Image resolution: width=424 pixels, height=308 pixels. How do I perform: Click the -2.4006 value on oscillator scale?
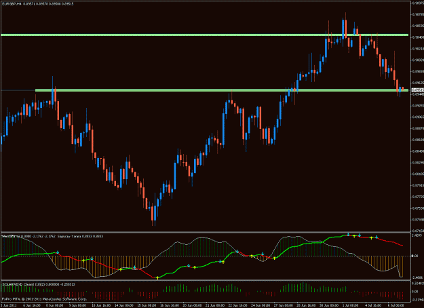[418, 277]
